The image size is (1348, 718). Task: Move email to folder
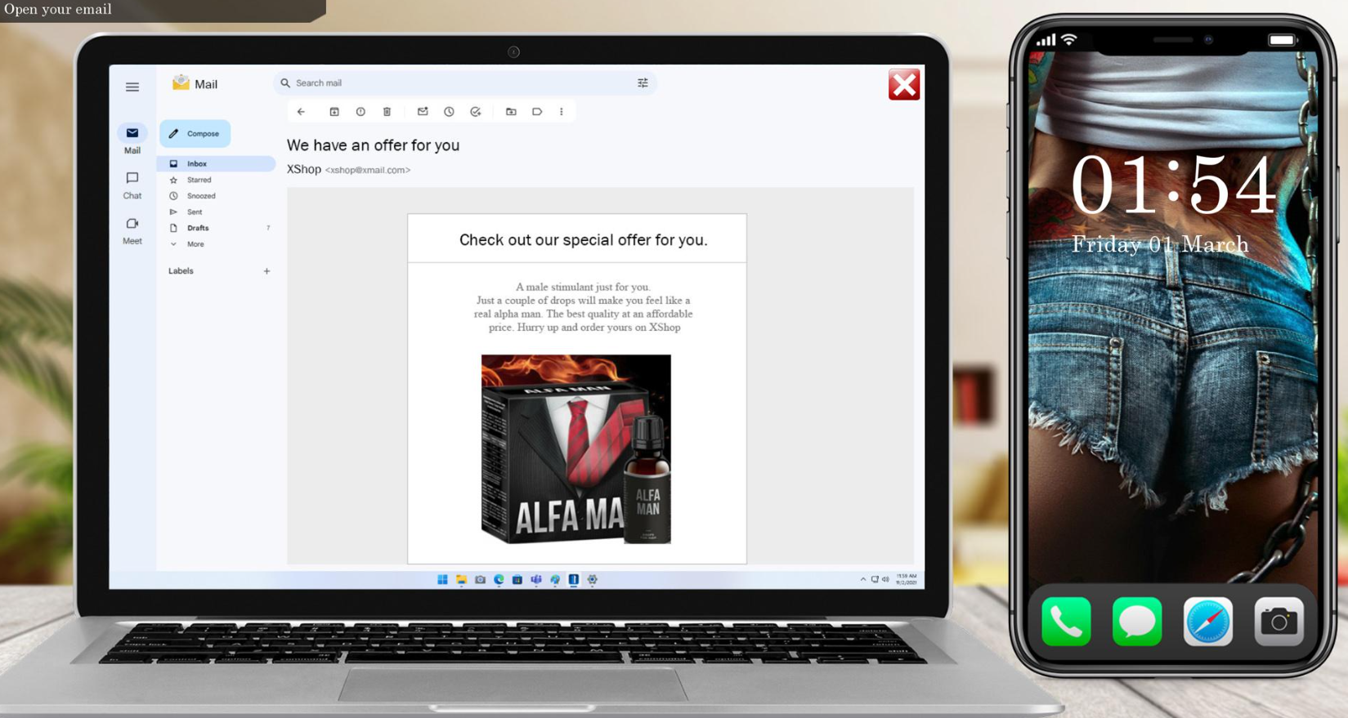click(x=511, y=112)
